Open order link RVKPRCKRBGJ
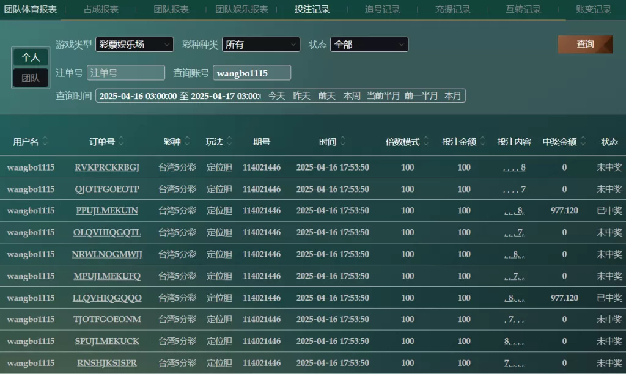This screenshot has width=626, height=374. 107,167
